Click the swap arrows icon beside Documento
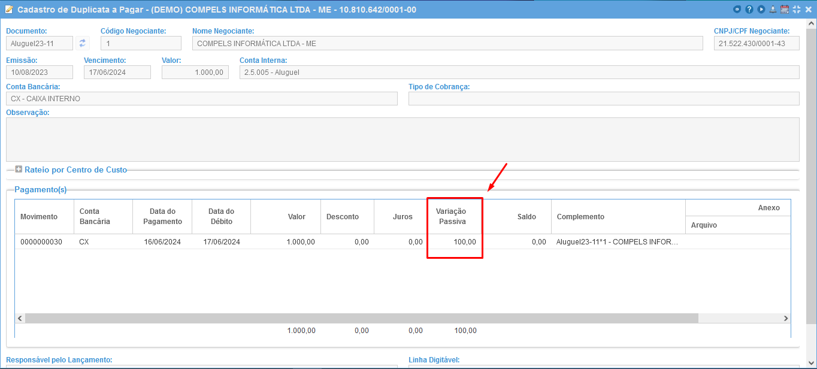 point(83,43)
